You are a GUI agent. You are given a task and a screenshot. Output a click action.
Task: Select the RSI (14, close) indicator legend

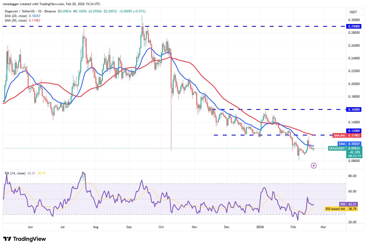point(15,173)
